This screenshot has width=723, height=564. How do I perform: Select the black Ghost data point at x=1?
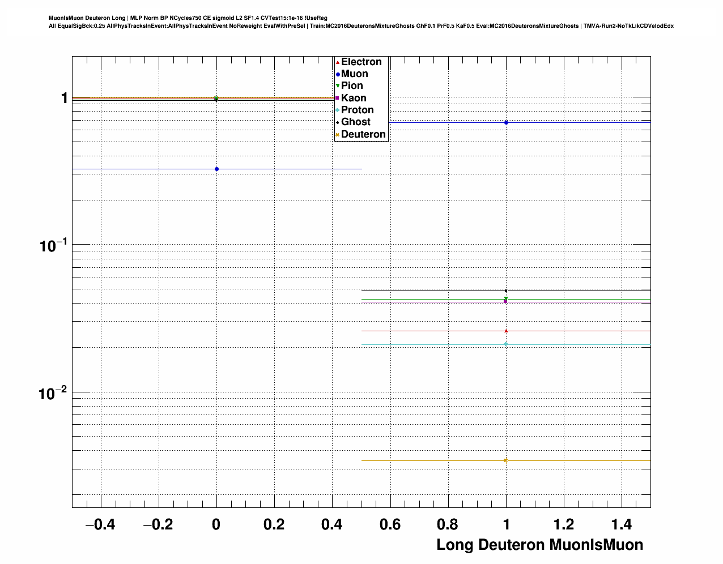pyautogui.click(x=506, y=290)
